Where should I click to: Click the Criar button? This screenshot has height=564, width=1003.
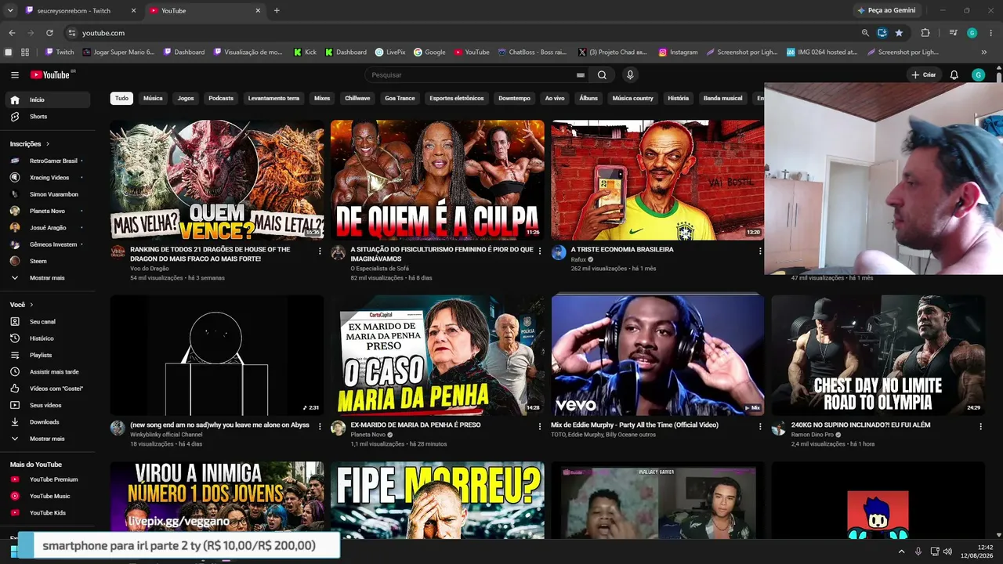[924, 75]
